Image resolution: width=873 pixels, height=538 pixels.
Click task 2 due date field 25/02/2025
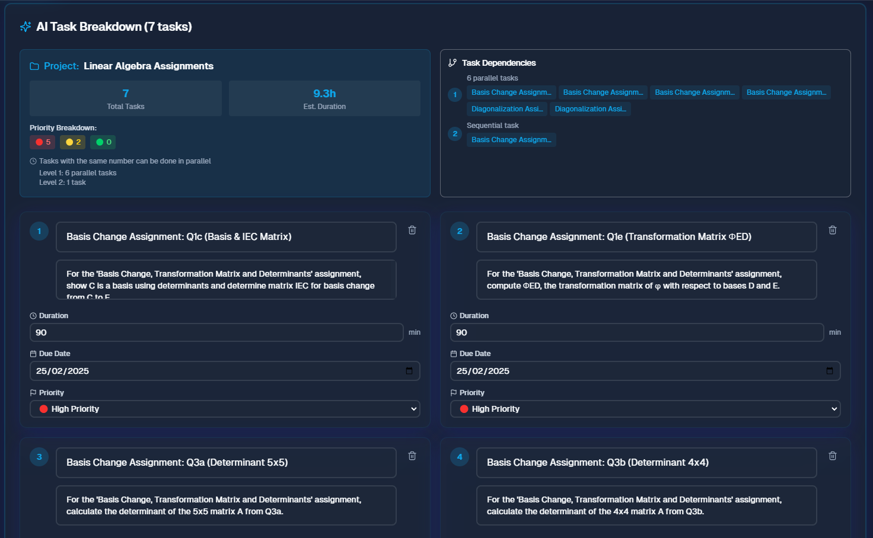[645, 371]
